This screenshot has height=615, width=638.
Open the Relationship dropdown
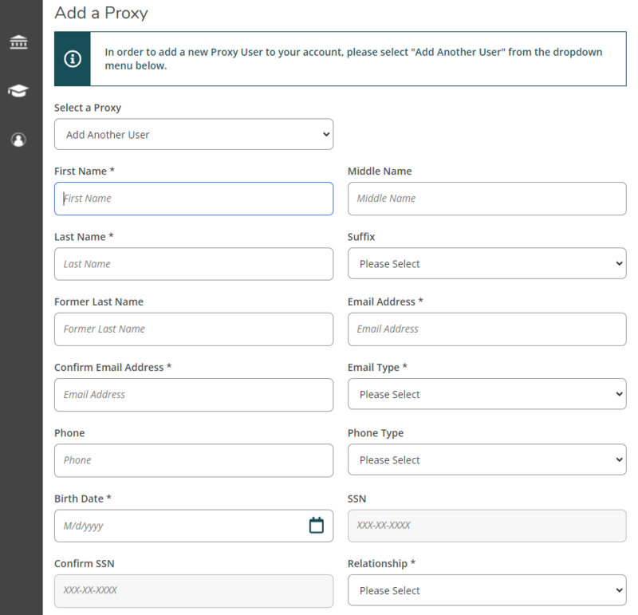pyautogui.click(x=486, y=590)
